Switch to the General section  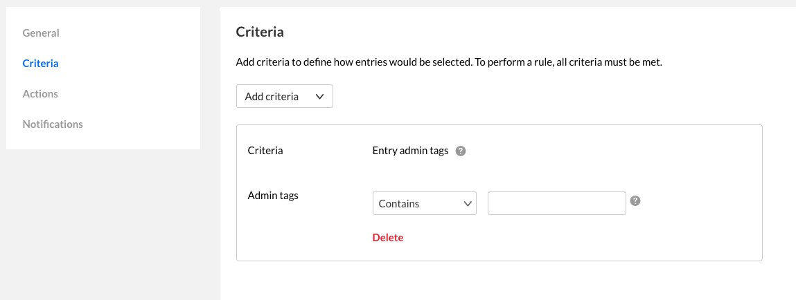click(x=41, y=33)
